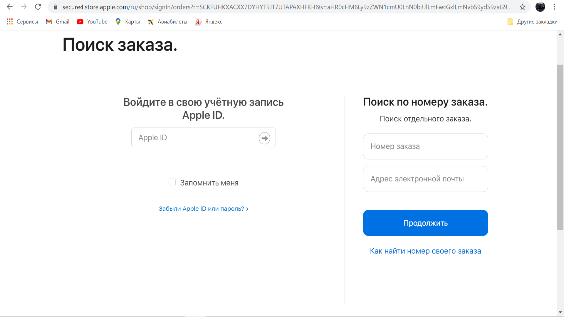Image resolution: width=564 pixels, height=317 pixels.
Task: Click the Номер заказа field
Action: 425,146
